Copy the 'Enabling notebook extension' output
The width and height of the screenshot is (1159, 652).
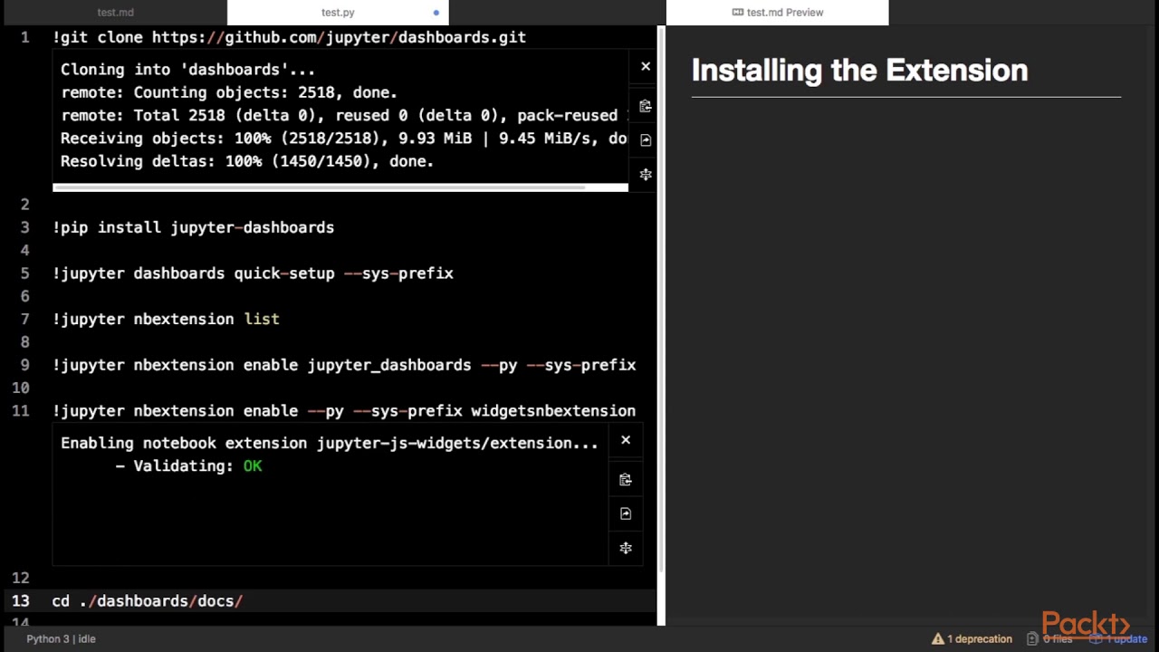pos(626,479)
